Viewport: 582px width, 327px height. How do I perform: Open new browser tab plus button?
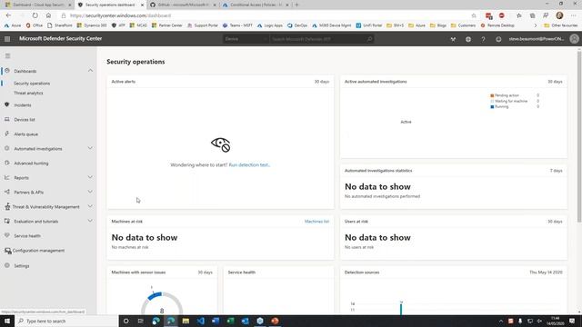(296, 5)
